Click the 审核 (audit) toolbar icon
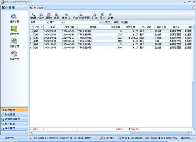Viewport: 196px width, 142px height. 57,16
